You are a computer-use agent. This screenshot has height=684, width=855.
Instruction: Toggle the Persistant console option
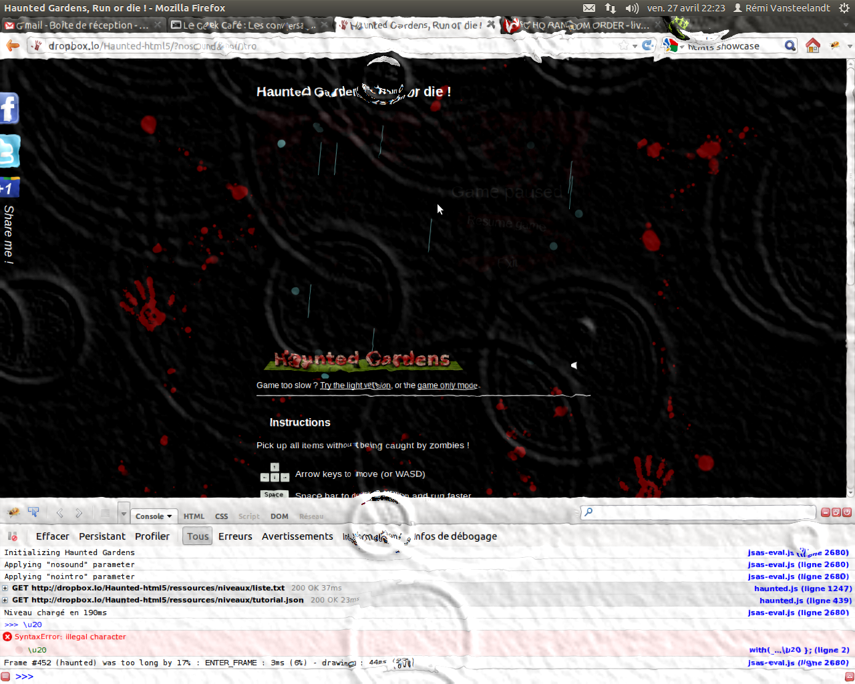coord(102,536)
